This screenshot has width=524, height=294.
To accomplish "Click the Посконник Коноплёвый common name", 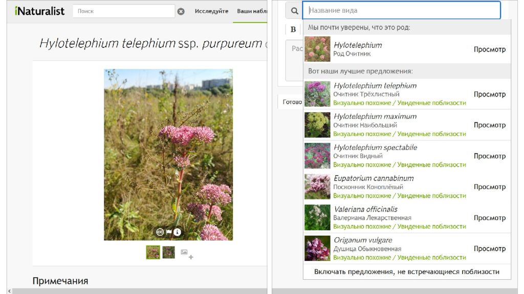I will click(368, 187).
